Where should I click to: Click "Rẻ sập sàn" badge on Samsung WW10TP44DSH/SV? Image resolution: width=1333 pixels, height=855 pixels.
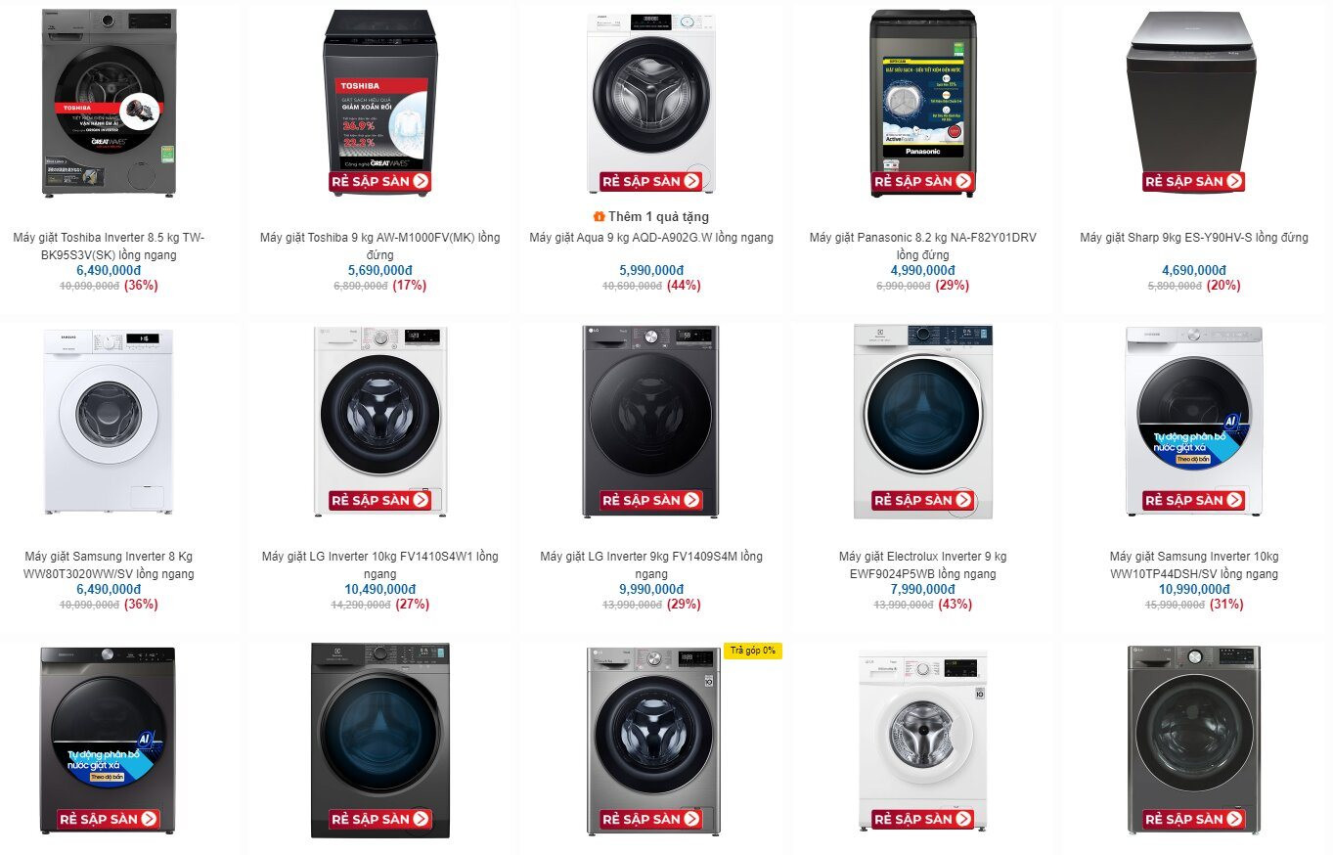click(1194, 500)
